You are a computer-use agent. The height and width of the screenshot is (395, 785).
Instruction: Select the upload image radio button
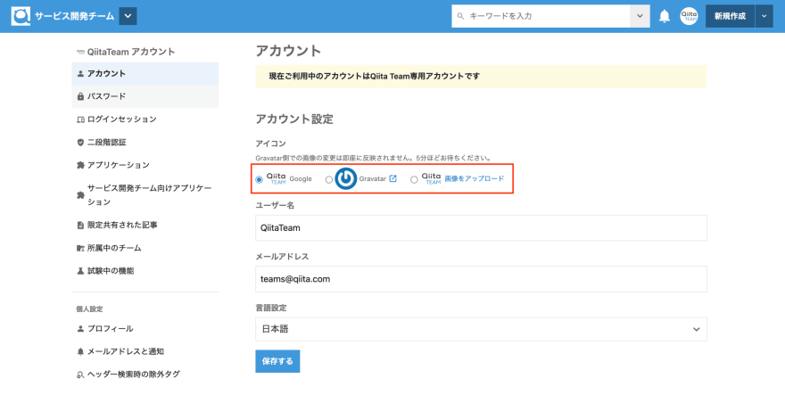[414, 179]
